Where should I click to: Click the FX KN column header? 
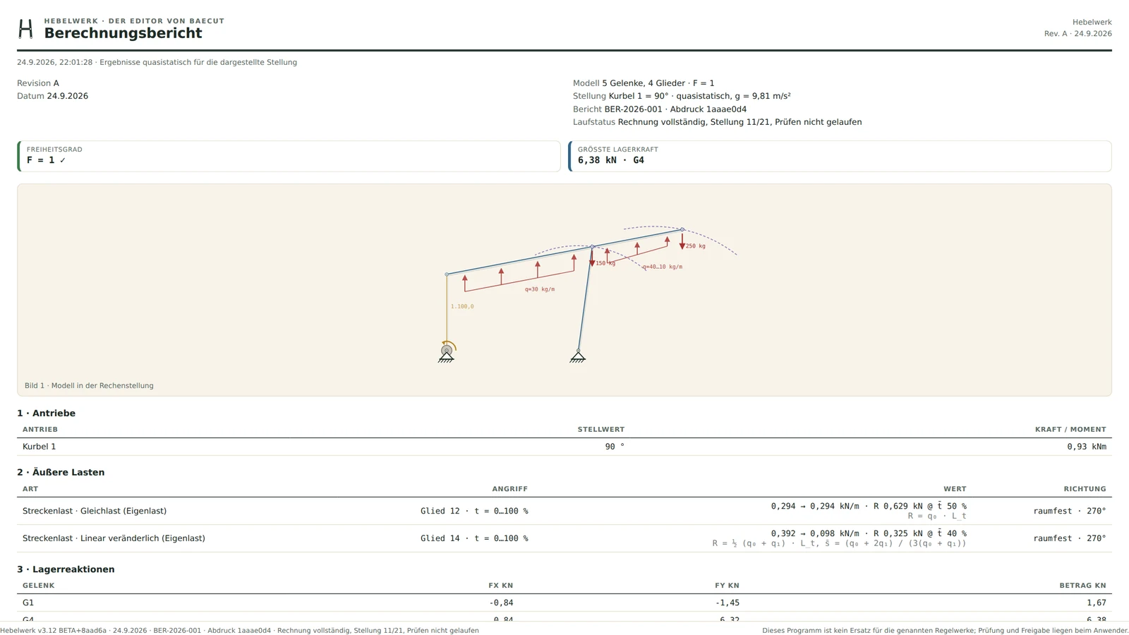pos(501,586)
